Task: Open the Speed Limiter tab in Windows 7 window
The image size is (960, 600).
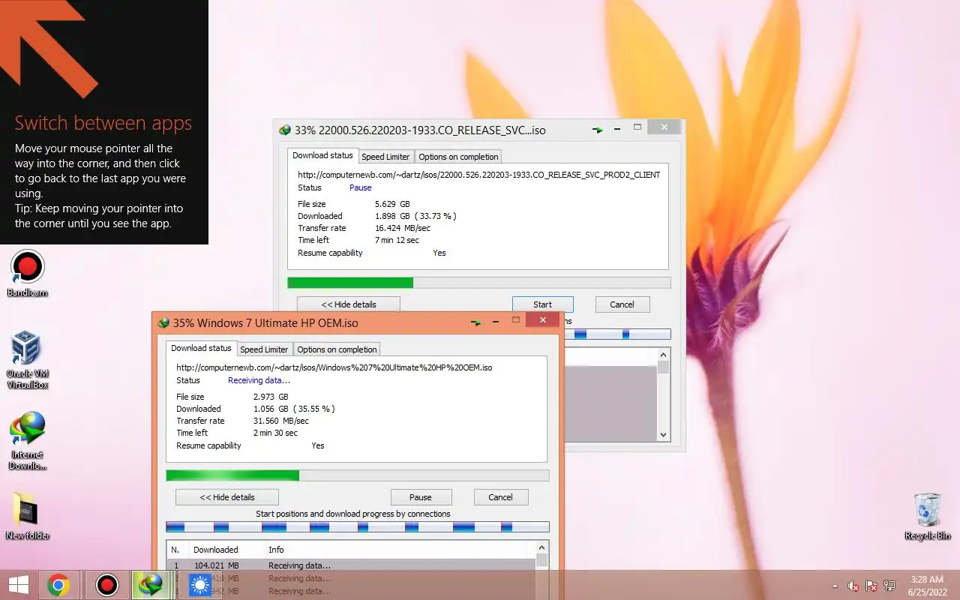Action: [264, 349]
